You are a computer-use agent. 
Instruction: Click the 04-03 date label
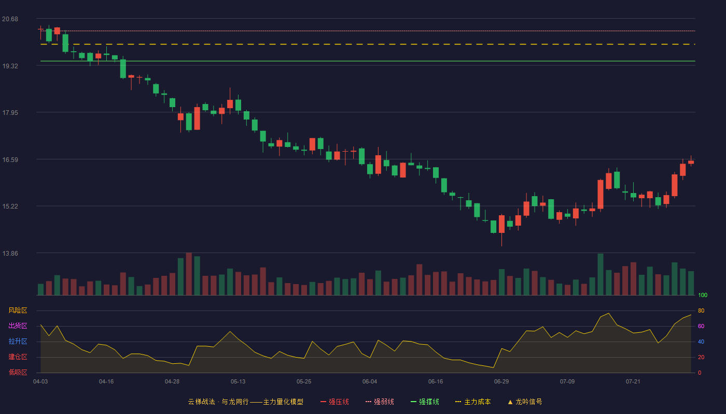[40, 381]
